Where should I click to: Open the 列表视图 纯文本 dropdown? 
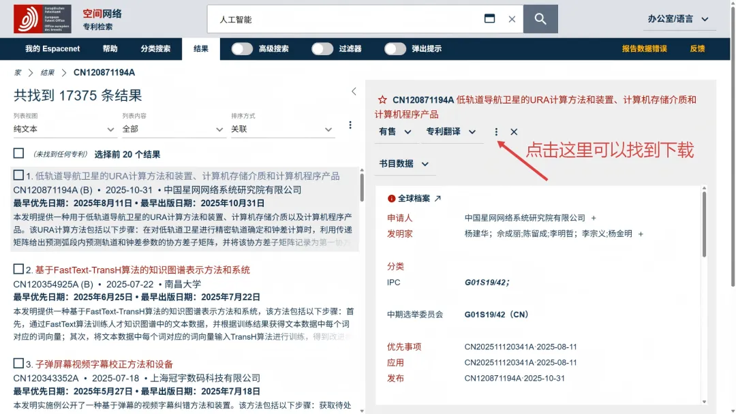pyautogui.click(x=64, y=129)
